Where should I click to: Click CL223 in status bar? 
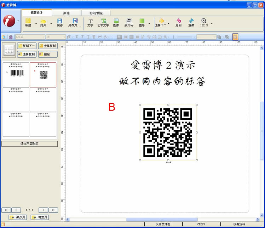click(201, 224)
